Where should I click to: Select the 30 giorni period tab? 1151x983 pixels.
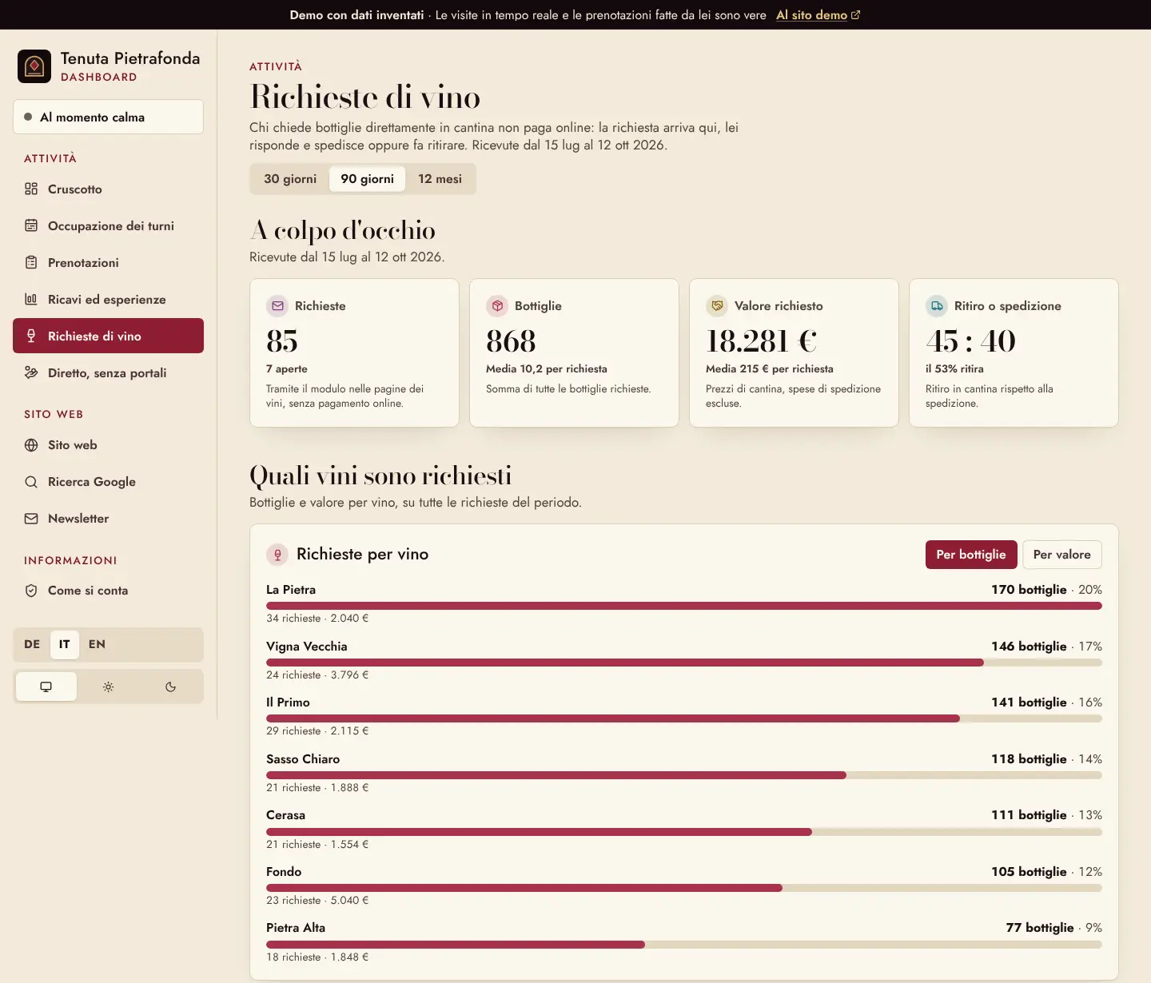tap(290, 179)
